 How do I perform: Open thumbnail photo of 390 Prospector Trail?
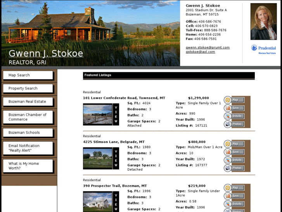(97, 202)
